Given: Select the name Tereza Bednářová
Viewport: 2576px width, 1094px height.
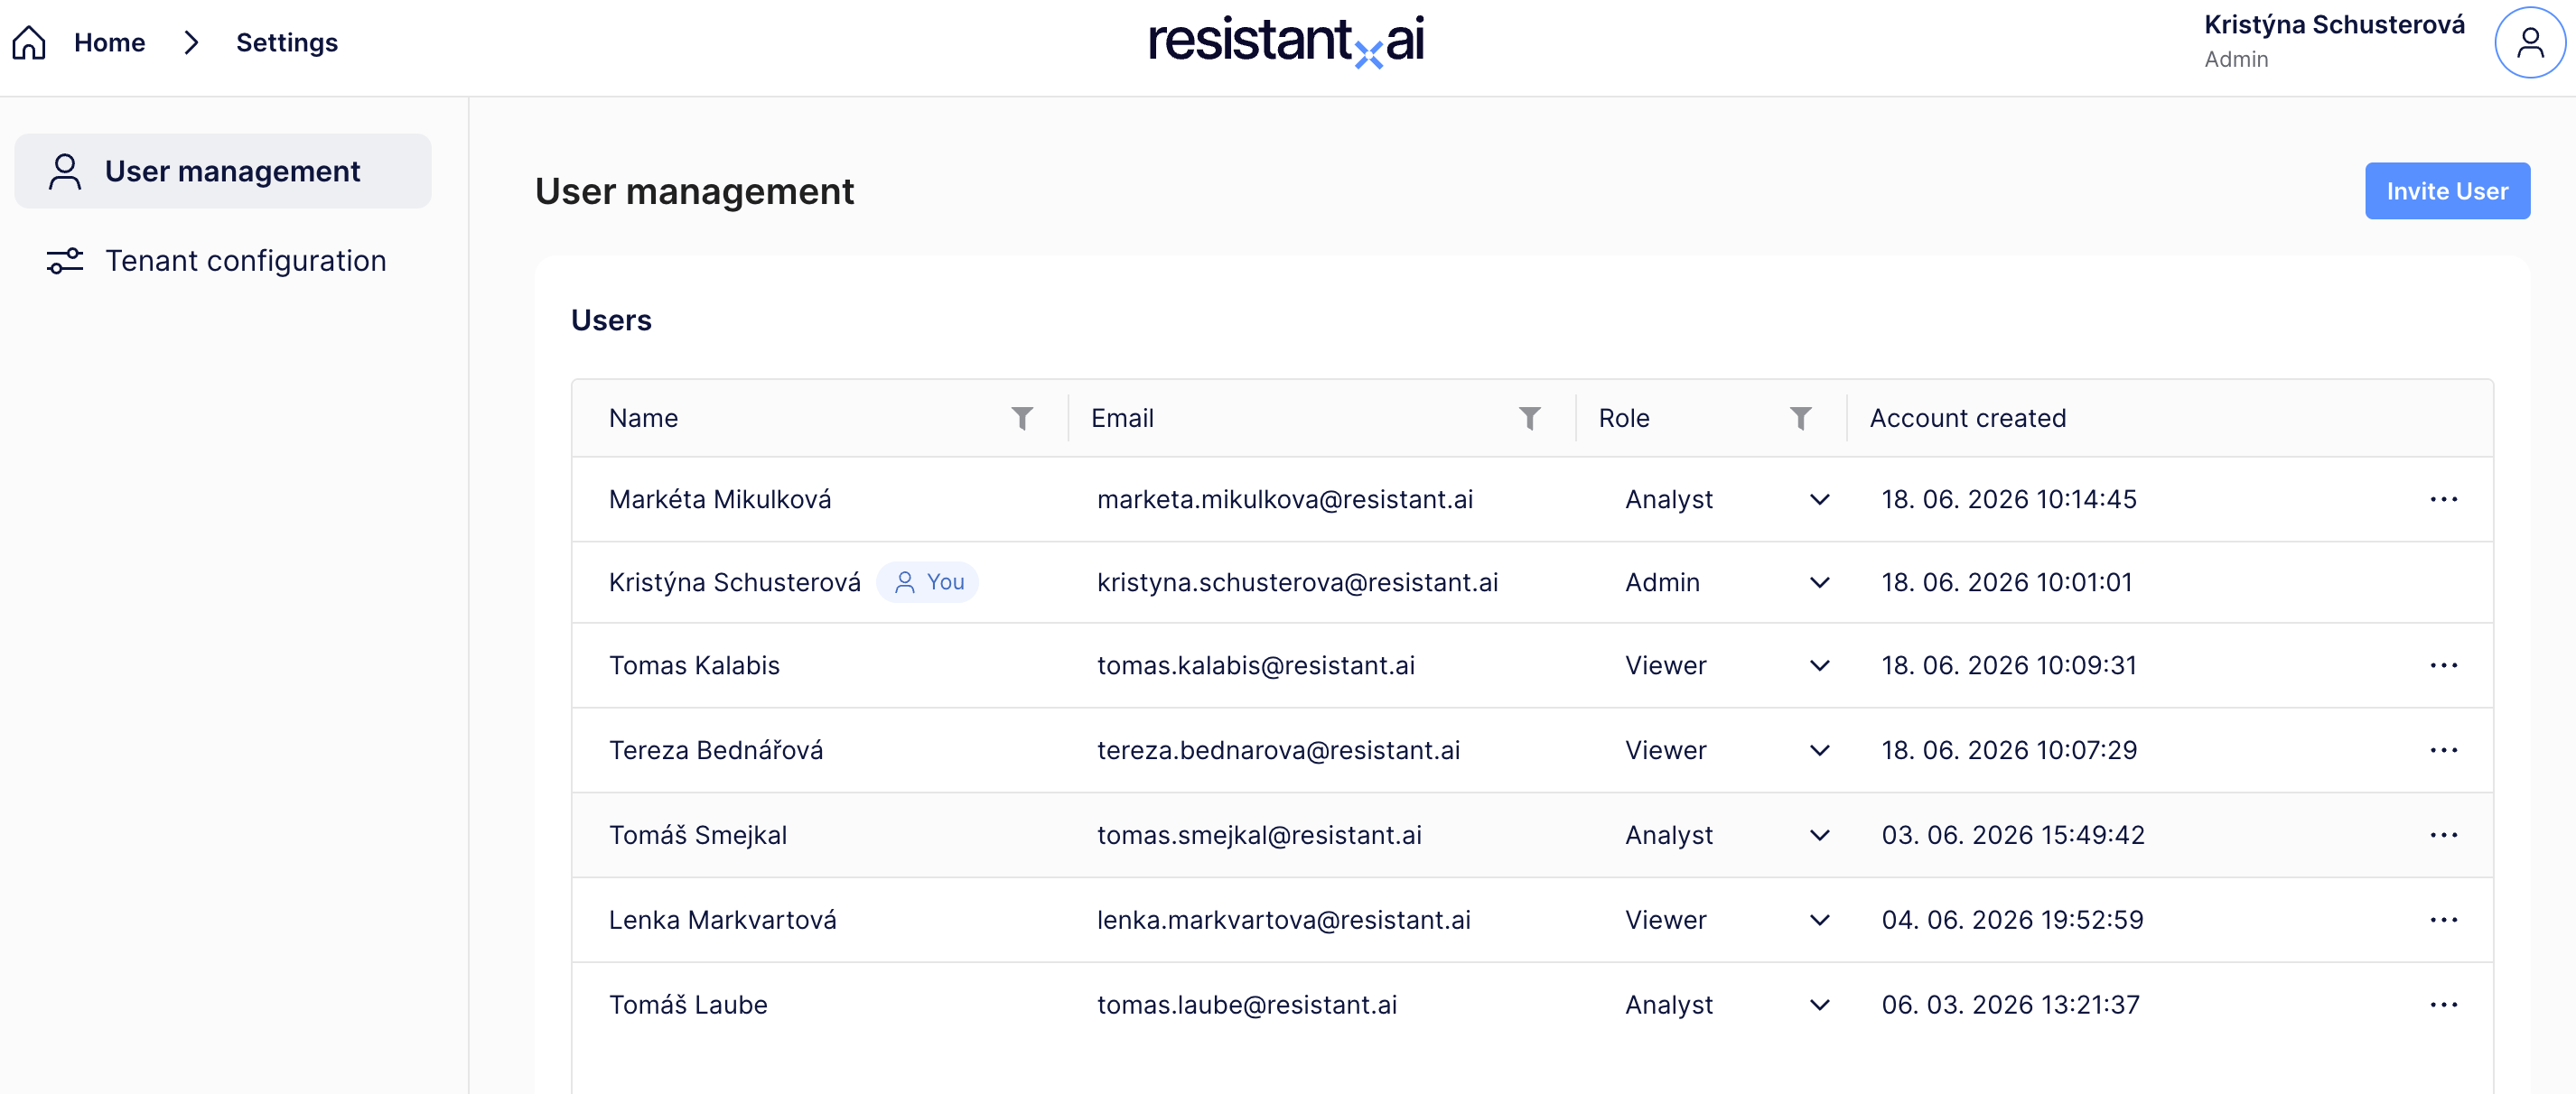Looking at the screenshot, I should (x=716, y=750).
